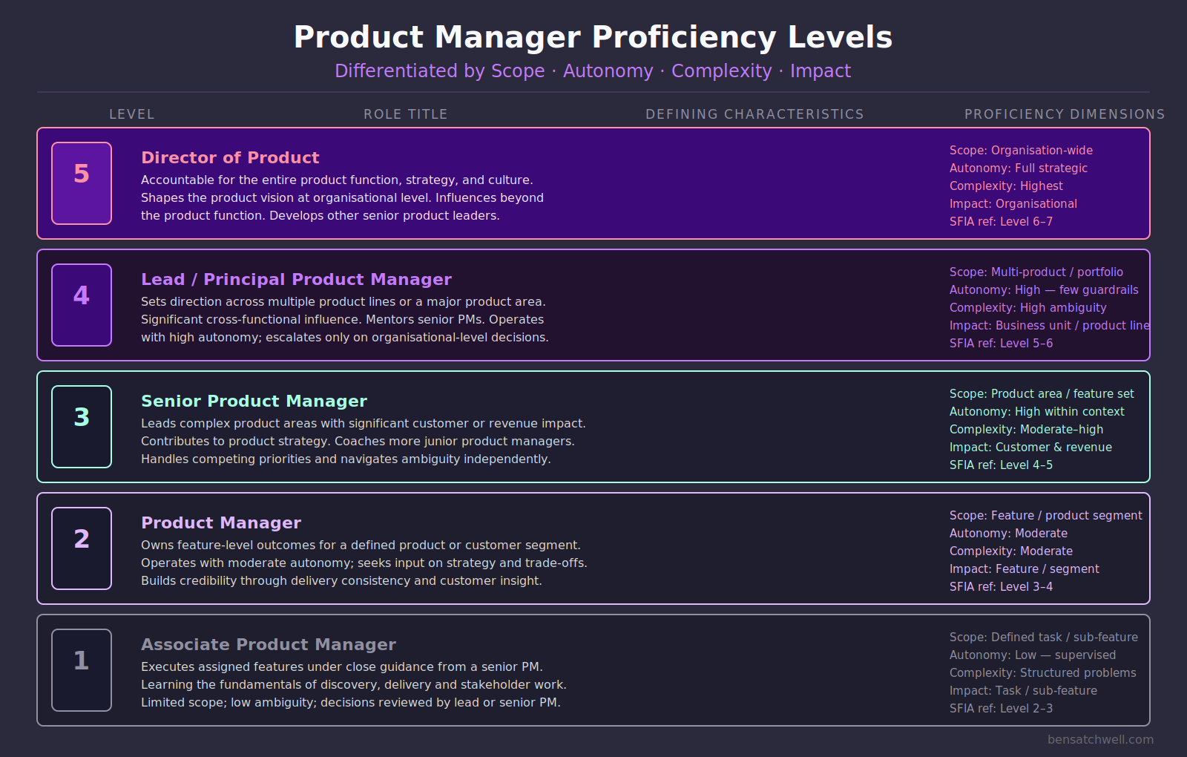
Task: Click 'Impact: Feature / segment'
Action: [x=1025, y=569]
